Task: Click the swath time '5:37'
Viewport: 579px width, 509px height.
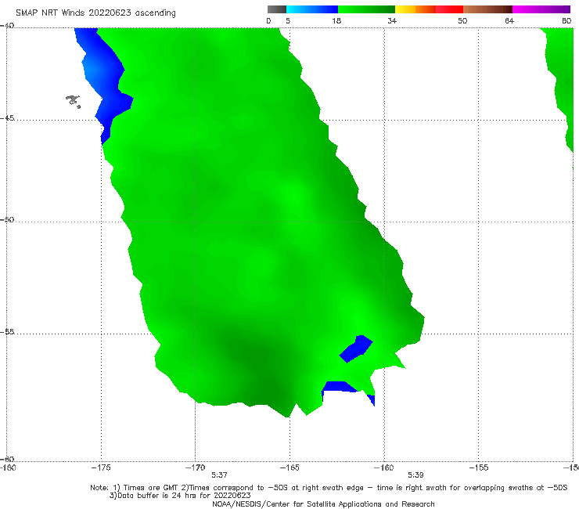Action: pyautogui.click(x=219, y=475)
